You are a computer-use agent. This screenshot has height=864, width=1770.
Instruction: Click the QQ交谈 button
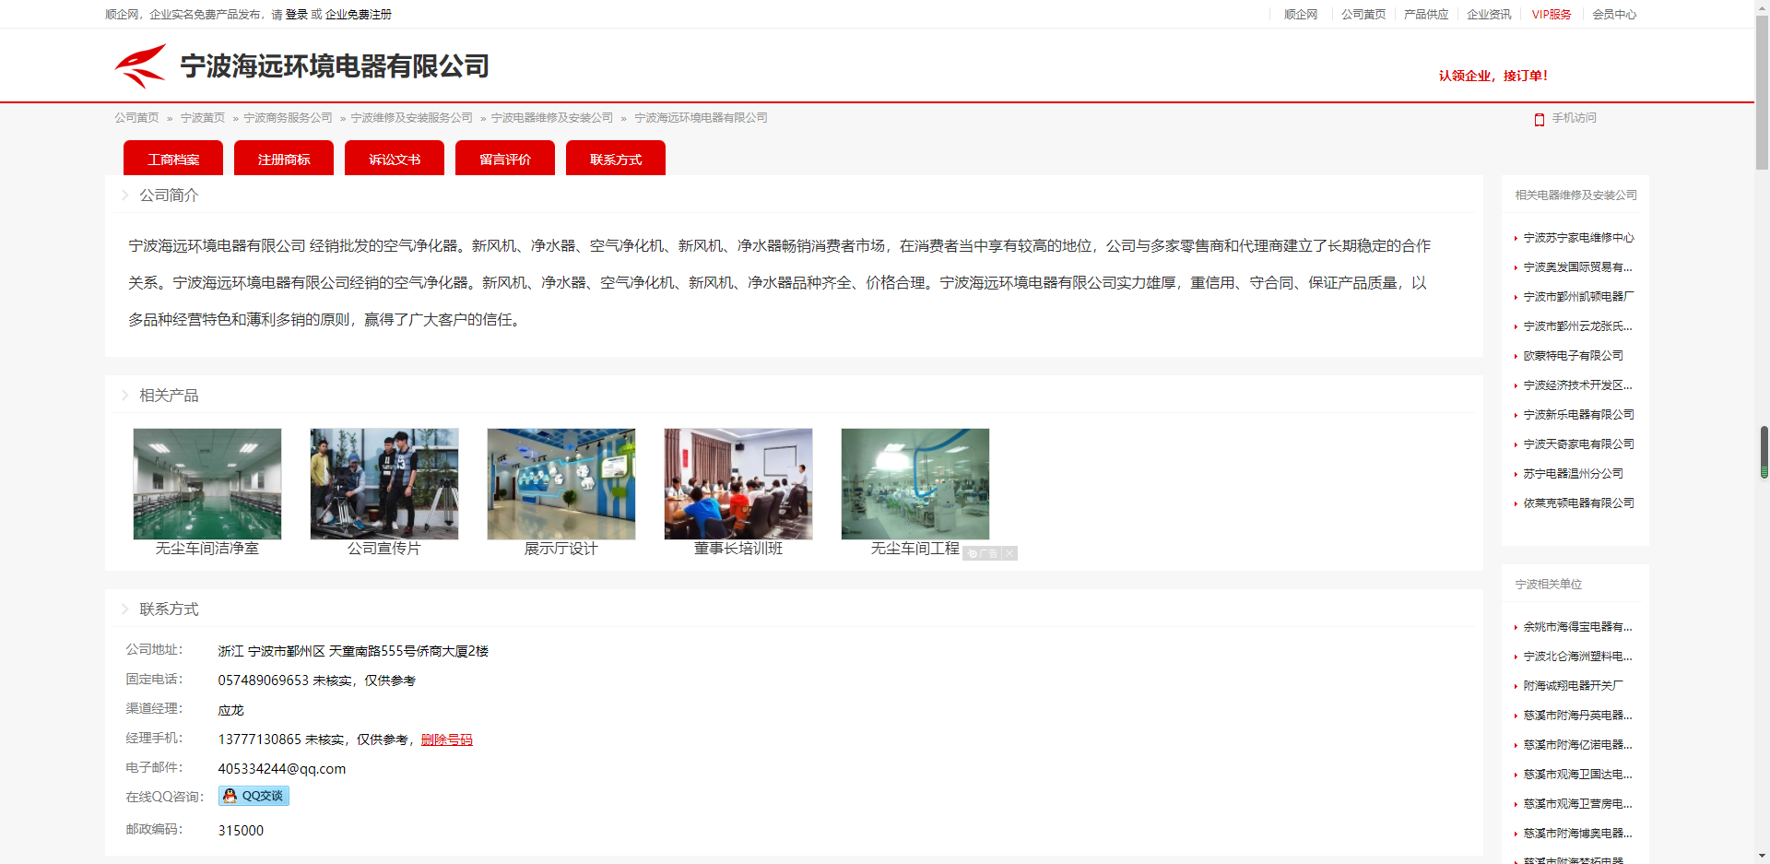pos(254,796)
